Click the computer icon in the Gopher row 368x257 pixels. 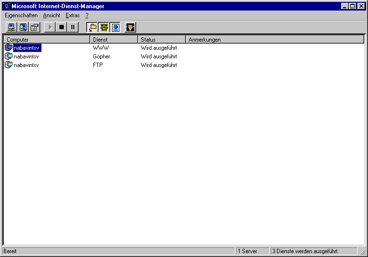[9, 56]
